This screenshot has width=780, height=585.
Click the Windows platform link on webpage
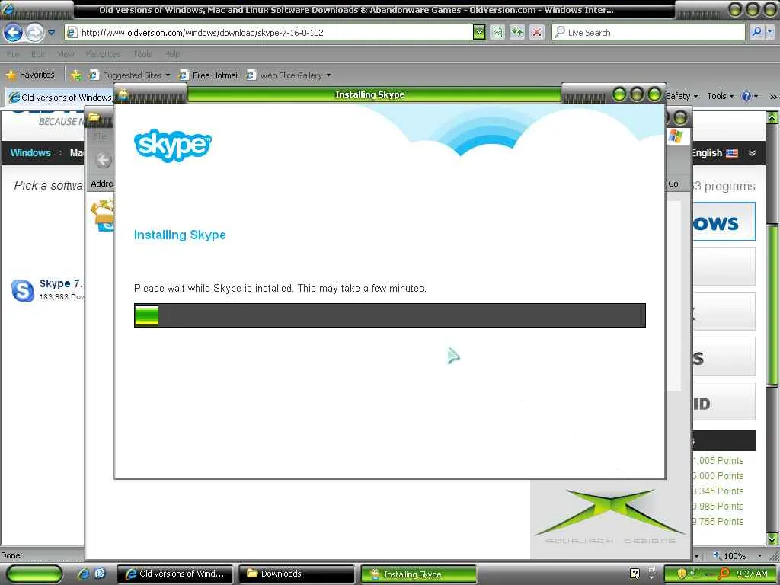30,152
